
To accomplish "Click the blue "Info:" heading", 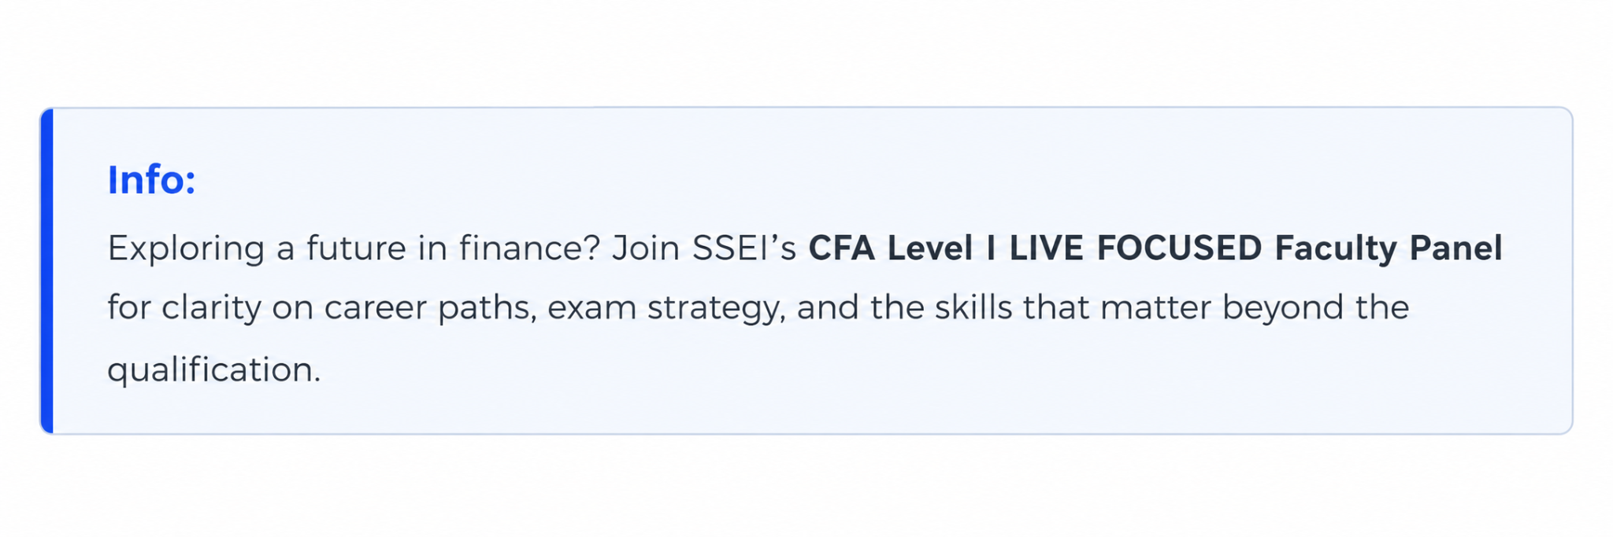I will coord(151,180).
